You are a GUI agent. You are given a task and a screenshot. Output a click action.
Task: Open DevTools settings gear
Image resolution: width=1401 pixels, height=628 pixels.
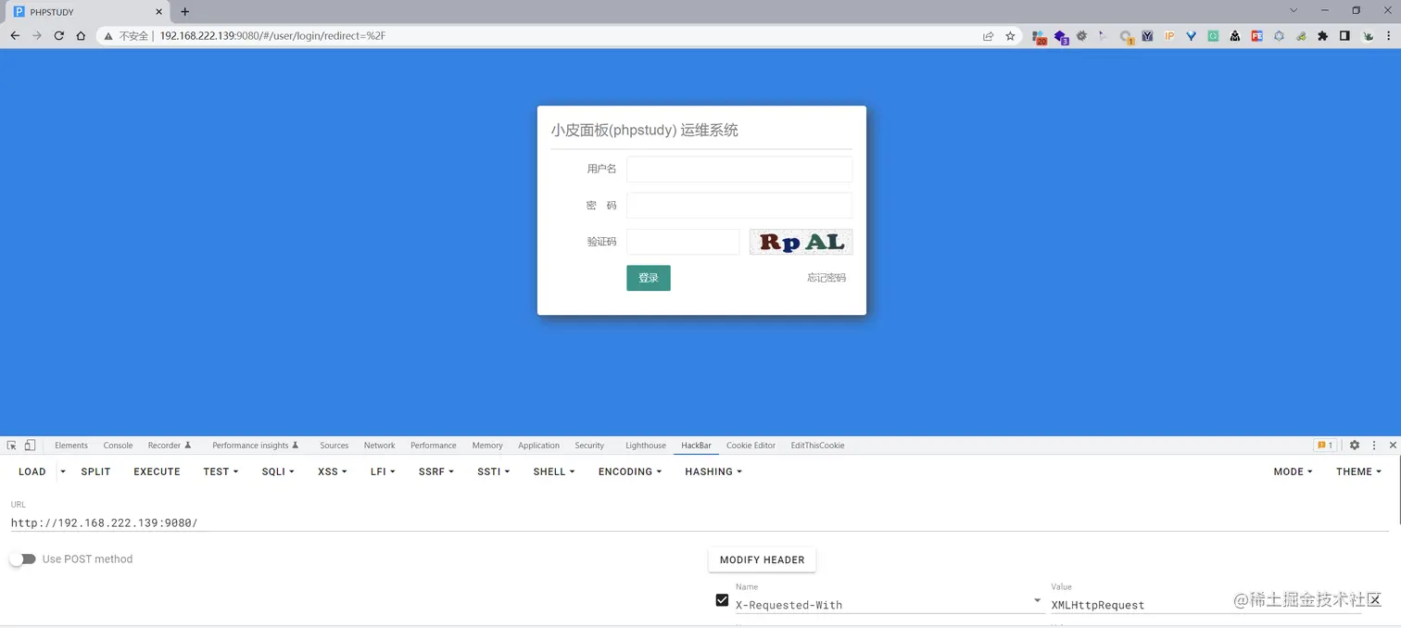[x=1355, y=446]
